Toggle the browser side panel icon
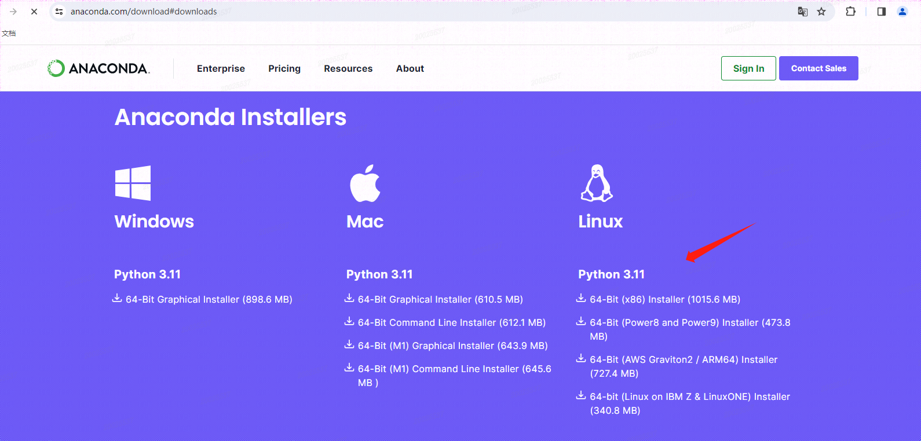This screenshot has width=921, height=441. click(882, 12)
